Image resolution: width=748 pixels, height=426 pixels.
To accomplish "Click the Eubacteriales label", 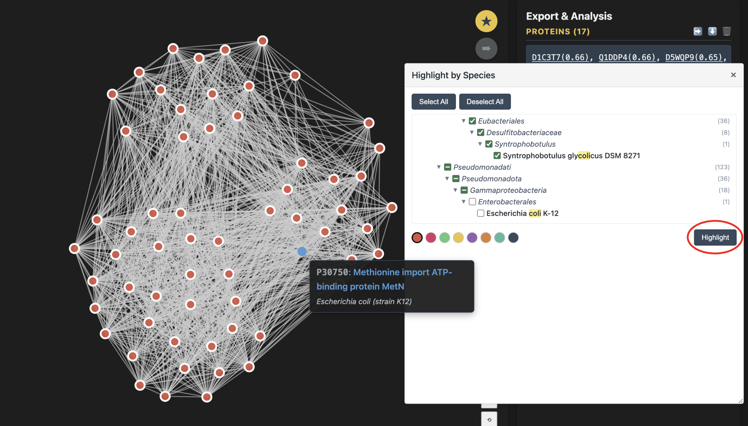I will coord(501,121).
